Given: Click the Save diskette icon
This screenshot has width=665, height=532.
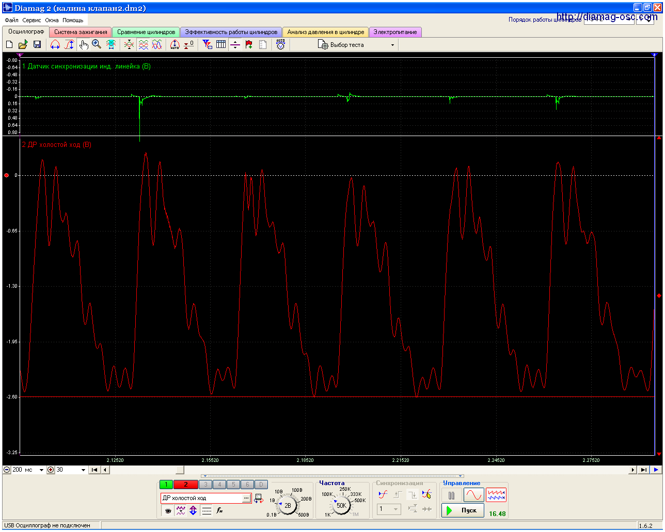Looking at the screenshot, I should [37, 45].
